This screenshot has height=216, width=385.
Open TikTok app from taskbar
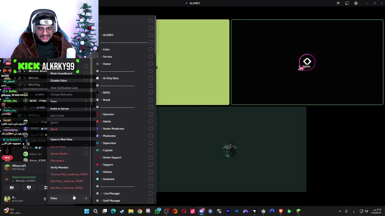[193, 211]
